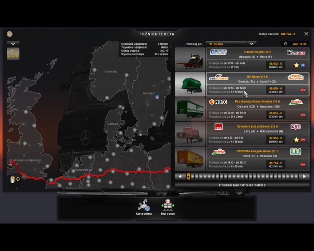Click red arrows on HC Beton job
The height and width of the screenshot is (251, 314).
point(303,90)
